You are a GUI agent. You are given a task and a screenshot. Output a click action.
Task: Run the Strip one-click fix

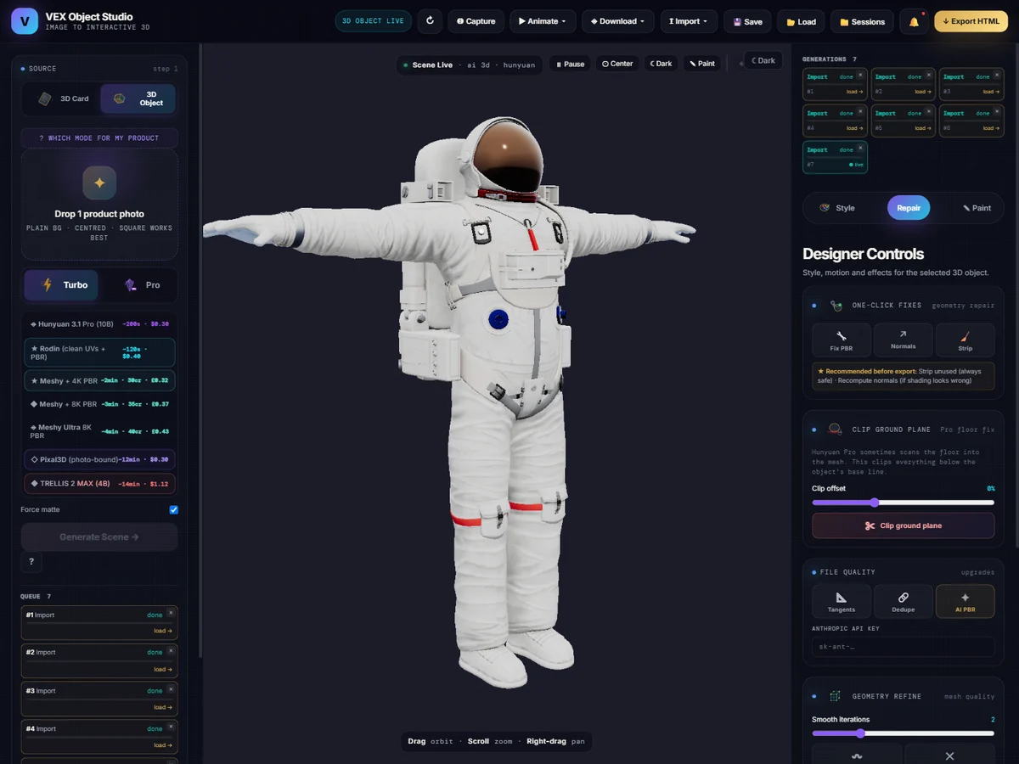[x=965, y=340]
